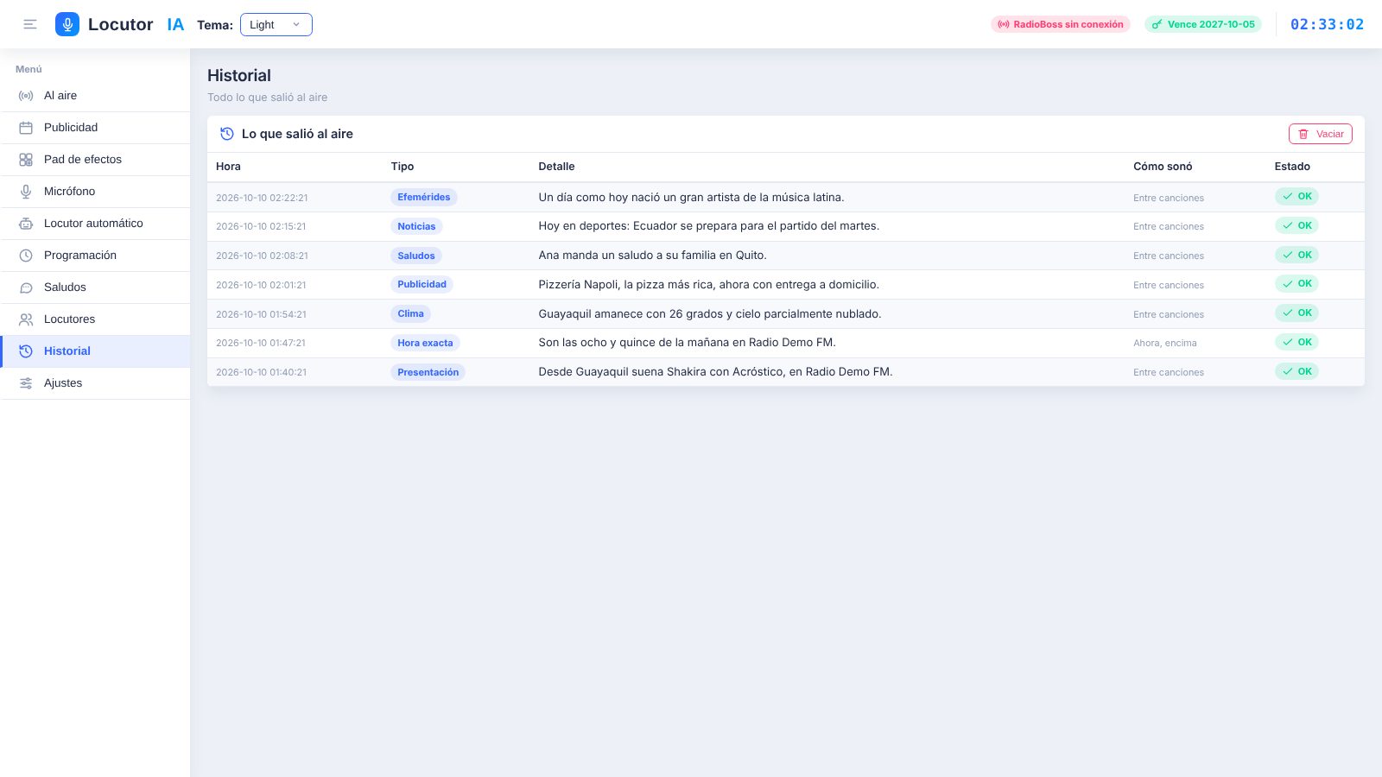Click the Ana manda un saludo detail text
Image resolution: width=1382 pixels, height=777 pixels.
(x=652, y=255)
